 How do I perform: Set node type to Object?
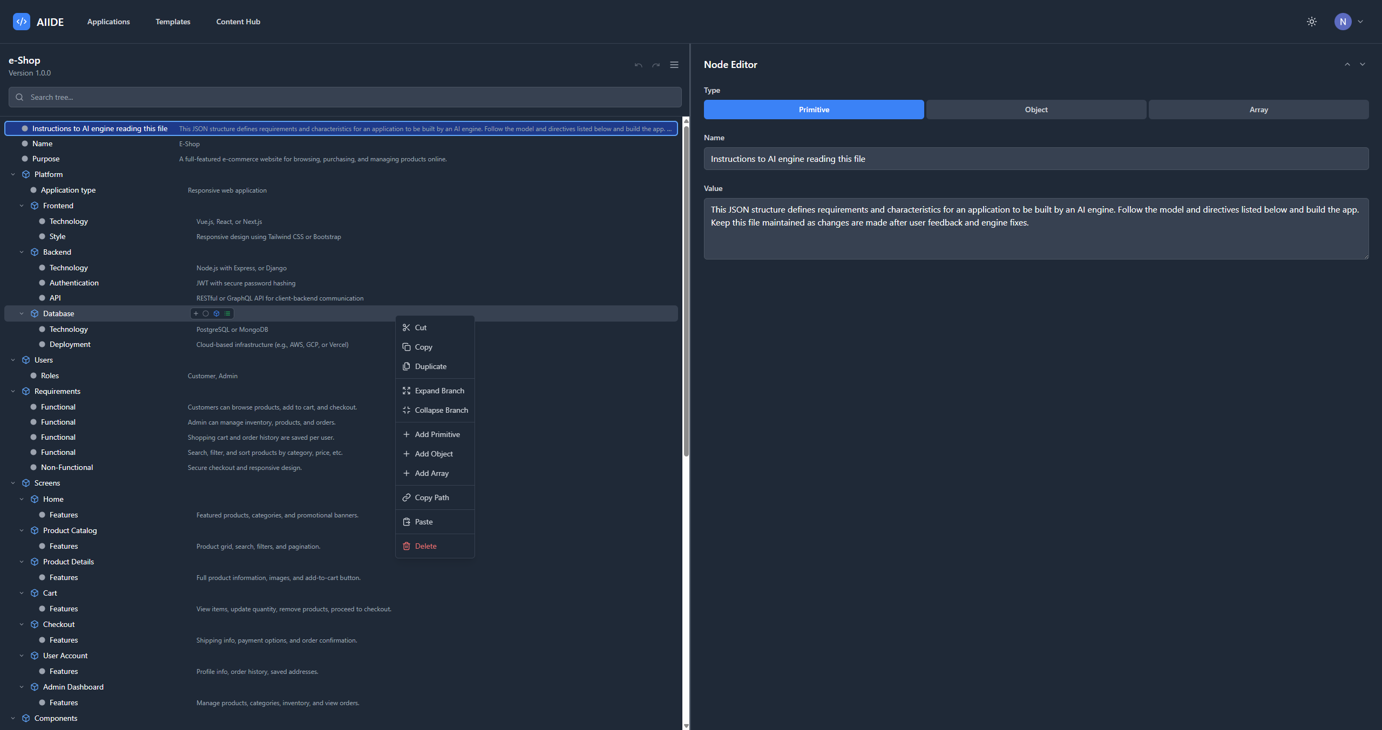1036,110
